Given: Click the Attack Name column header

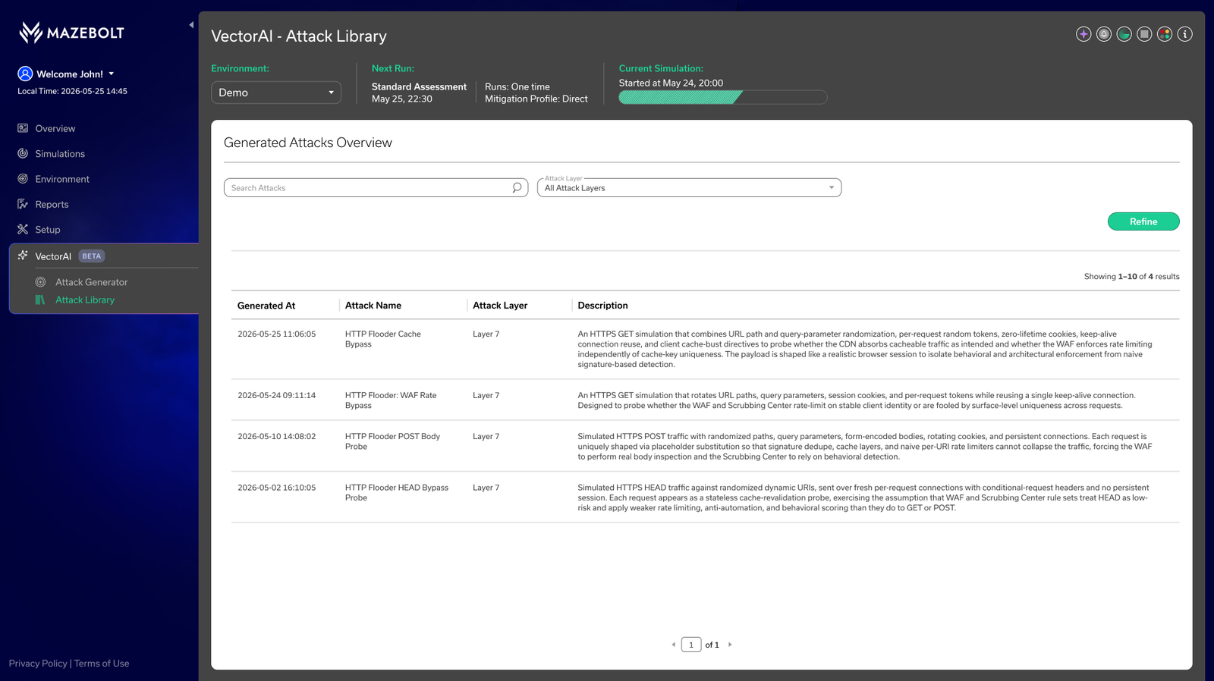Looking at the screenshot, I should (x=373, y=306).
